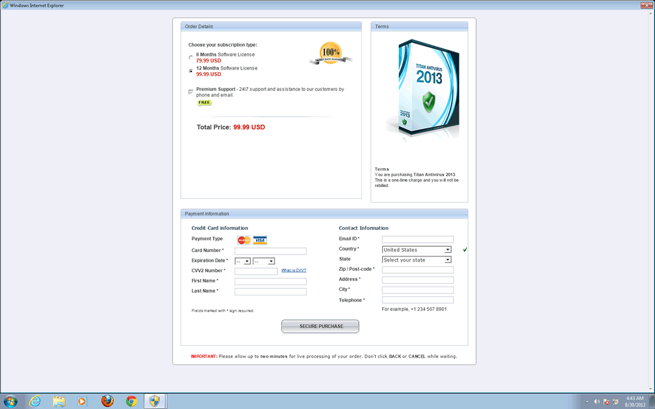Open Internet Explorer from the taskbar

35,401
